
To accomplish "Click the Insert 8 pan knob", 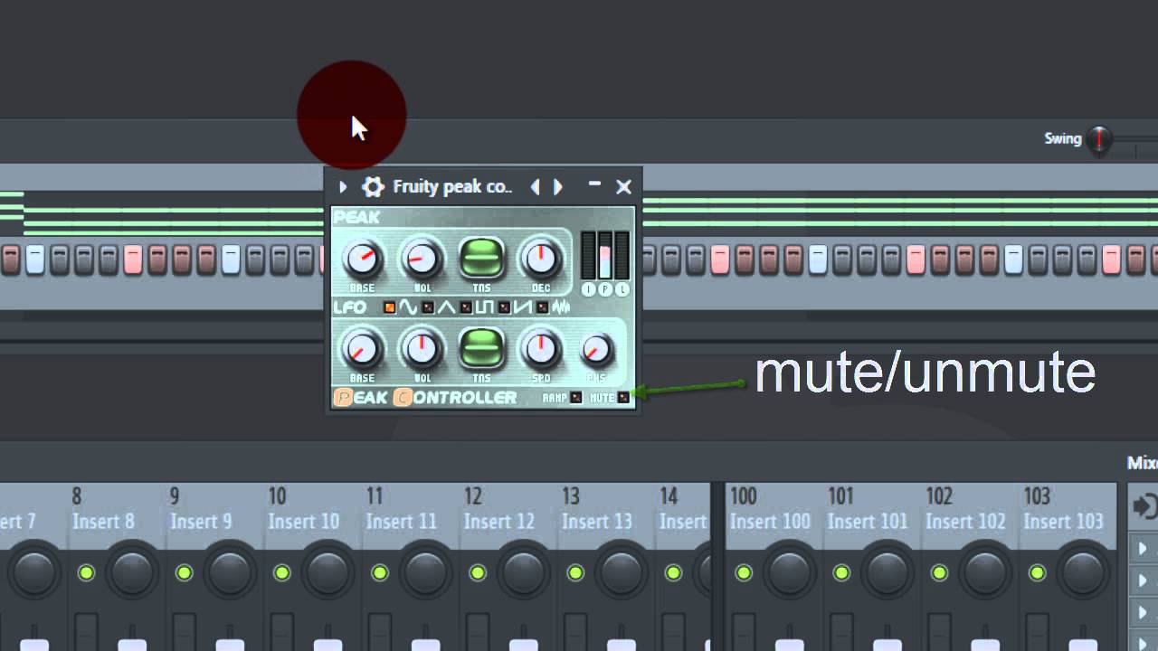I will [x=131, y=572].
